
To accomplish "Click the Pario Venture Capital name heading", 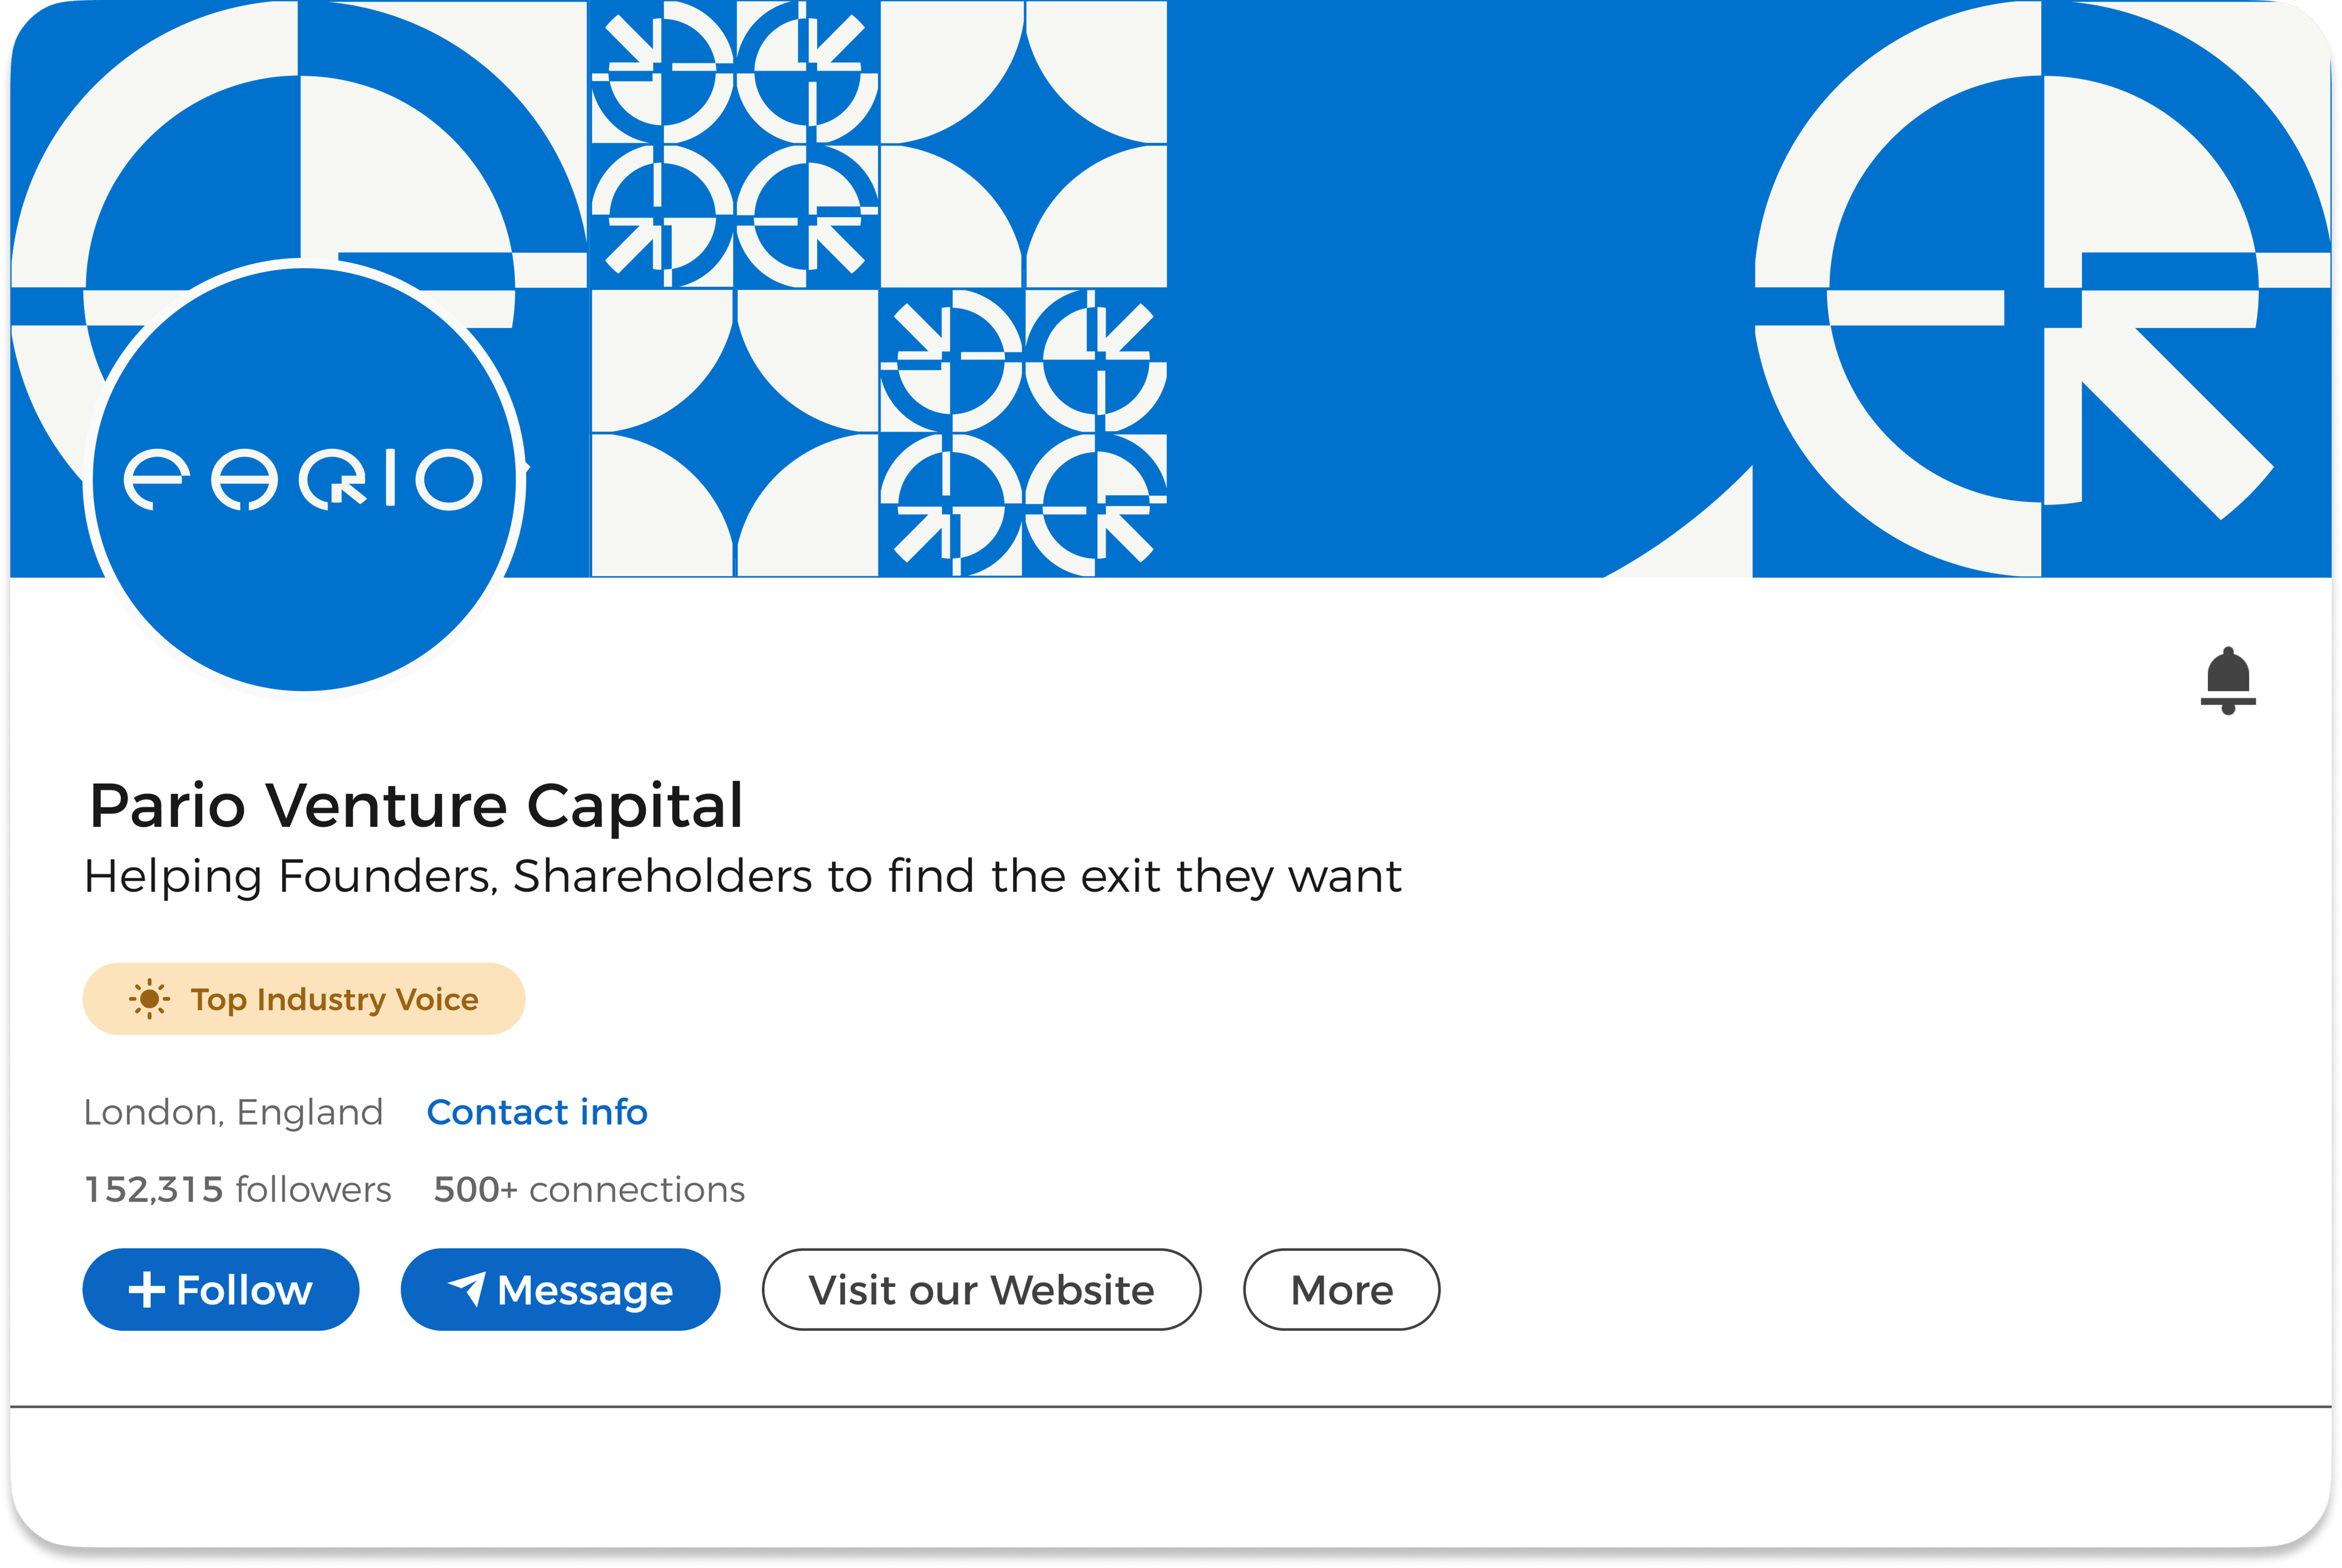I will 416,805.
